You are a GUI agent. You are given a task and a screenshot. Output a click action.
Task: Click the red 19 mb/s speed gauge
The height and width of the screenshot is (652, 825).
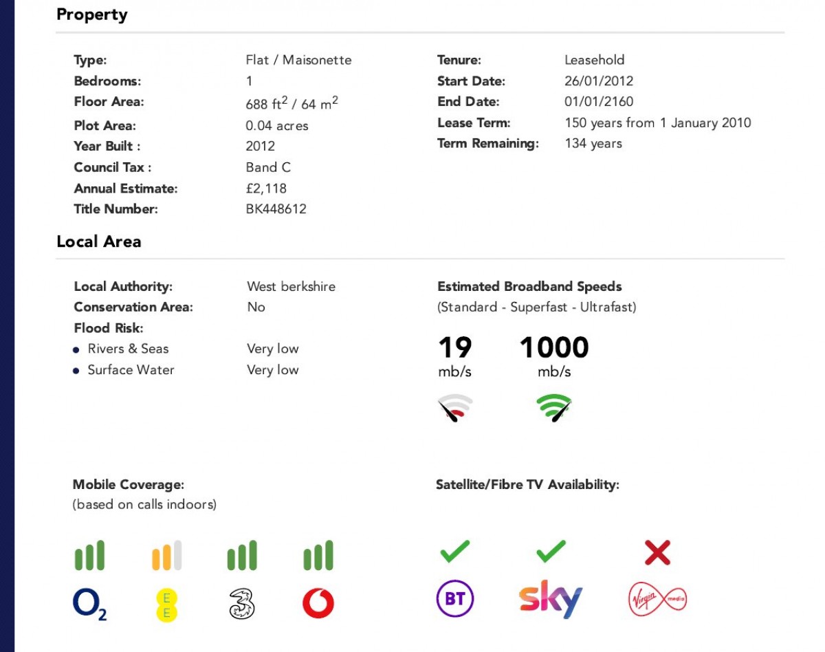(x=455, y=408)
